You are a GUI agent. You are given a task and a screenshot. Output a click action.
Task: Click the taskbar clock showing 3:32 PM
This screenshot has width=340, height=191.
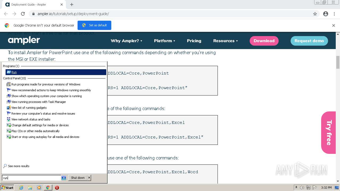coord(326,188)
